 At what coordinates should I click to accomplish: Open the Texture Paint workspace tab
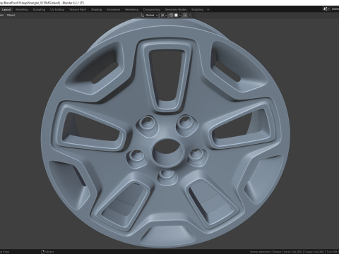(x=78, y=10)
